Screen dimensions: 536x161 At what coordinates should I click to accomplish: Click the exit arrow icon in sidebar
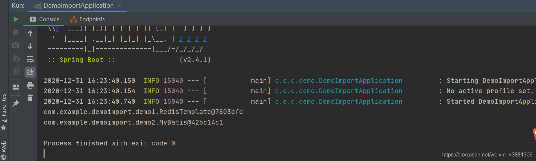click(x=16, y=71)
